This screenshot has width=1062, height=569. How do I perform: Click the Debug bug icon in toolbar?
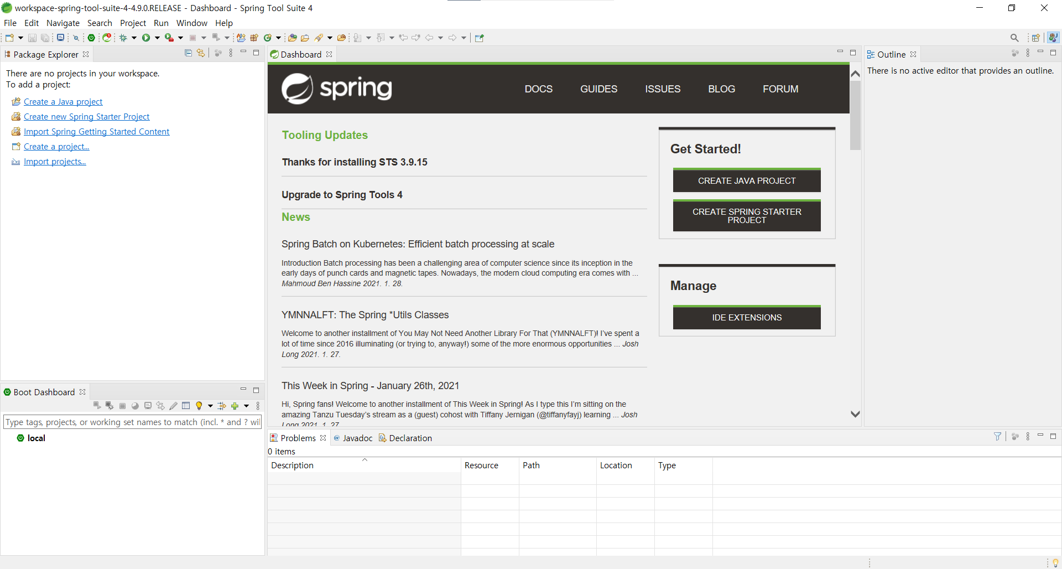click(x=123, y=38)
